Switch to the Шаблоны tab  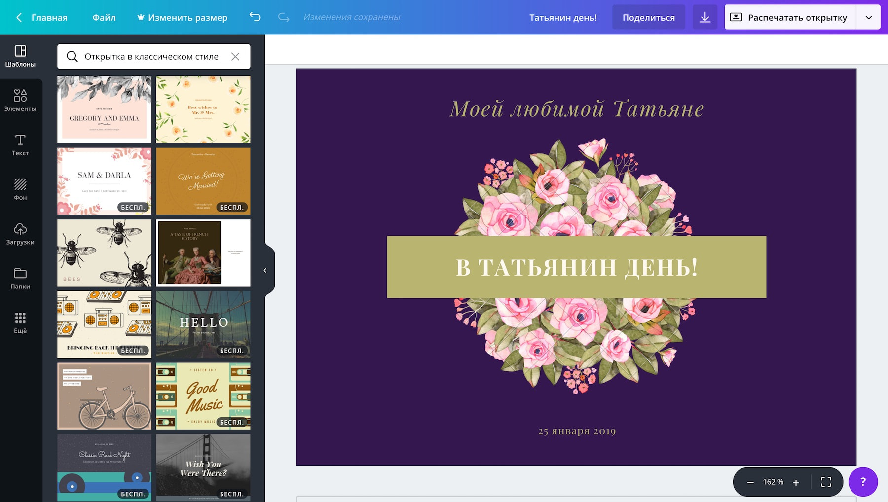point(20,56)
